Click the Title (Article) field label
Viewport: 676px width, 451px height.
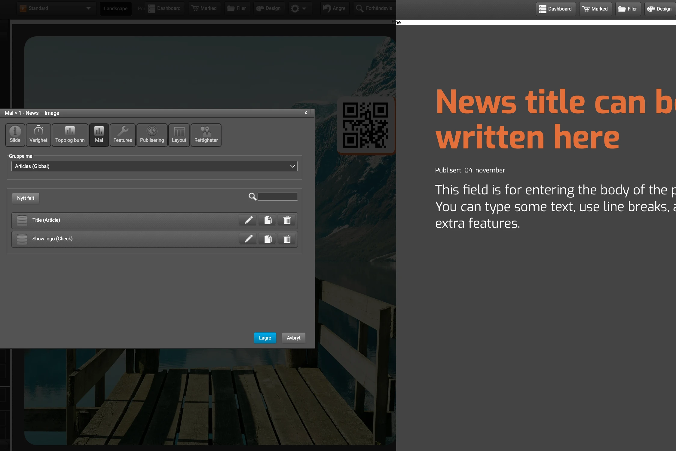click(x=46, y=220)
